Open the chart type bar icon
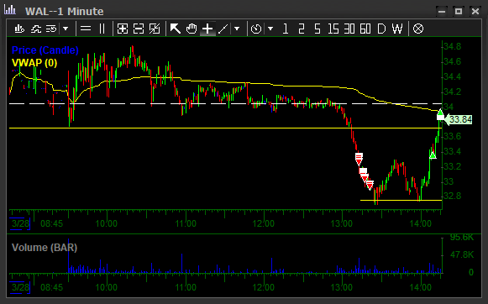 coord(19,29)
